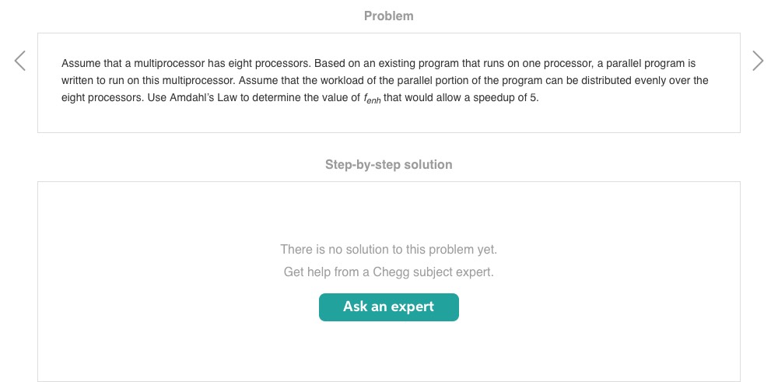Click the 'no solution to this problem yet' message
The image size is (778, 382).
click(x=389, y=250)
